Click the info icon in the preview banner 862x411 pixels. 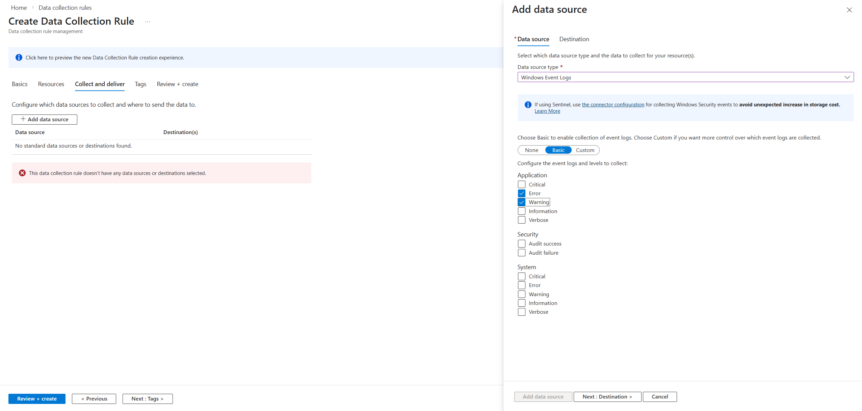point(19,57)
